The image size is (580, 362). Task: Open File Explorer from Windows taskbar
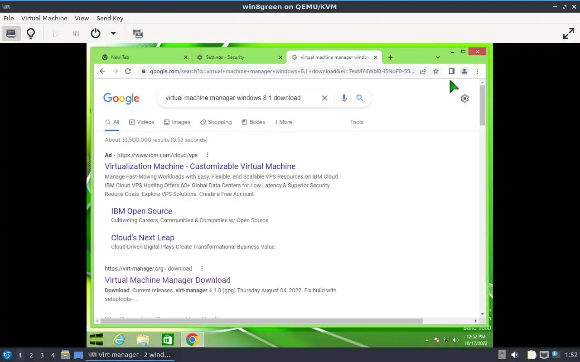pyautogui.click(x=143, y=339)
